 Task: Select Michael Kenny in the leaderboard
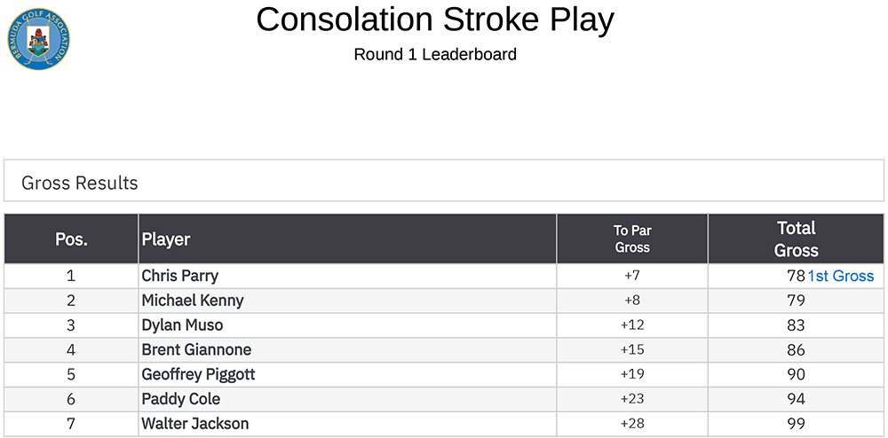coord(192,301)
